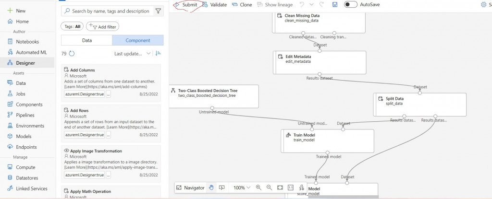492x199 pixels.
Task: Open Pipelines in the sidebar
Action: coord(21,115)
